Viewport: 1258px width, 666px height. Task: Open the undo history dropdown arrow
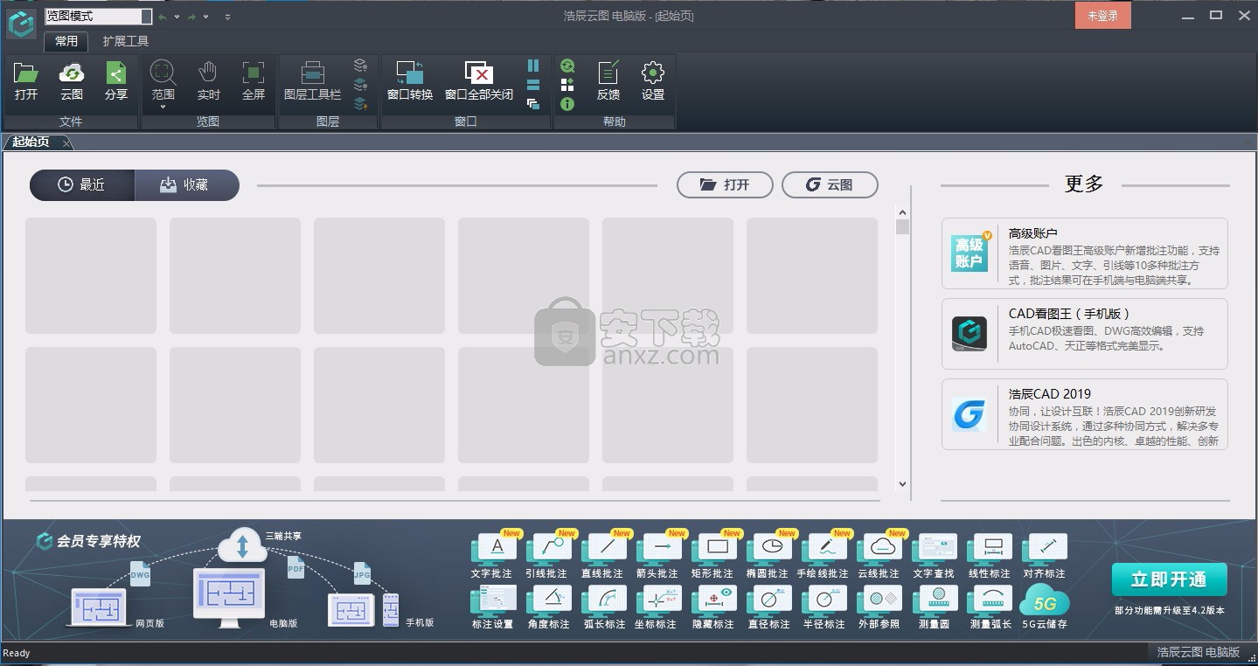click(x=177, y=17)
